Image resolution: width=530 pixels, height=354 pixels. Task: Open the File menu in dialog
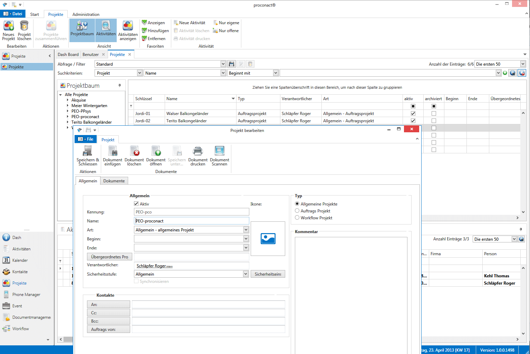coord(86,139)
